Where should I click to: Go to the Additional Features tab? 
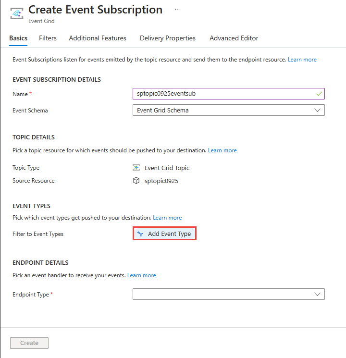click(98, 38)
